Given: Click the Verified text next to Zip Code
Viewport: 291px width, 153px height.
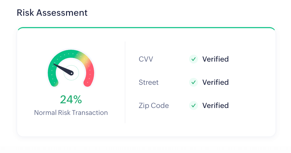Looking at the screenshot, I should (215, 105).
